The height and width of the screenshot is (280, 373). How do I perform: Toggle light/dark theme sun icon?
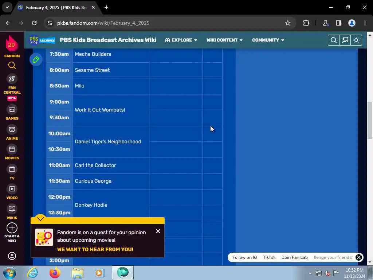(x=356, y=40)
